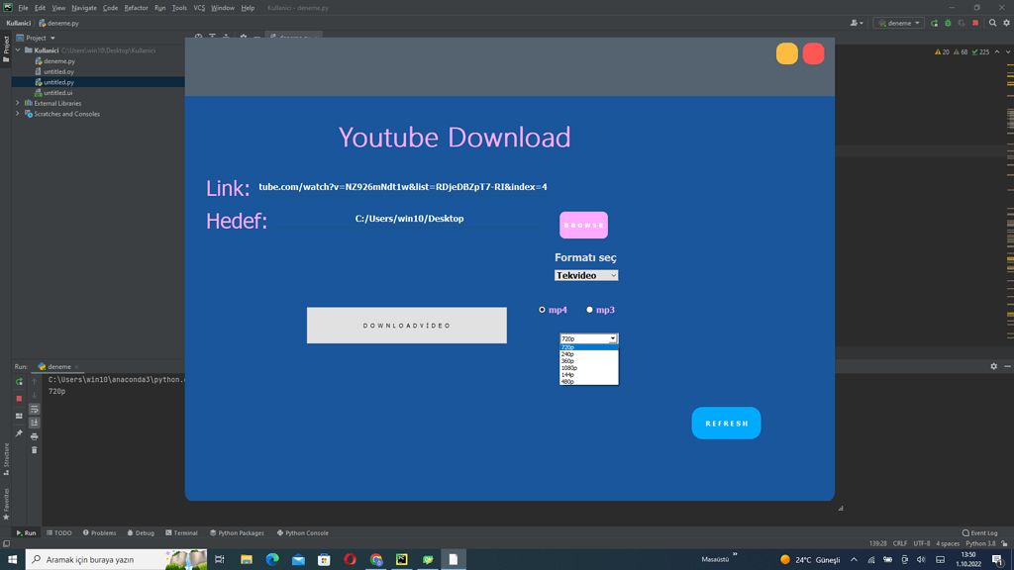This screenshot has width=1014, height=570.
Task: Pin the Run tab using the pin icon
Action: [x=19, y=433]
